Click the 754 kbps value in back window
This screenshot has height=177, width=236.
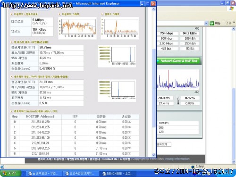pos(167,34)
